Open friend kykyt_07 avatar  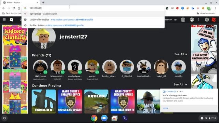coord(161,67)
